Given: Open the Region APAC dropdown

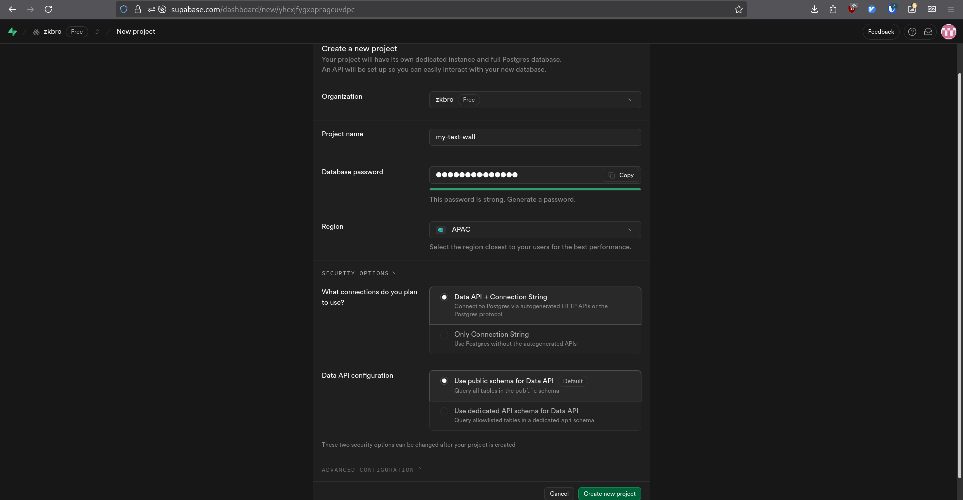Looking at the screenshot, I should click(x=535, y=230).
